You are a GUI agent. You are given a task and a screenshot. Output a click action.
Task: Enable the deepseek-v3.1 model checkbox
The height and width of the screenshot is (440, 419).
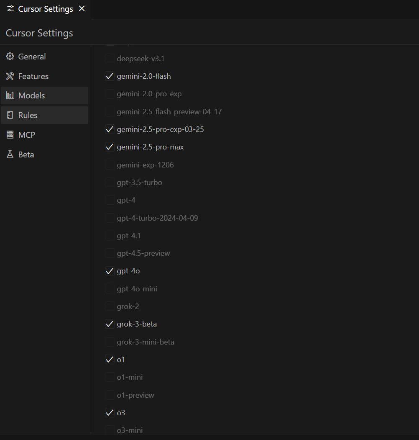point(110,58)
